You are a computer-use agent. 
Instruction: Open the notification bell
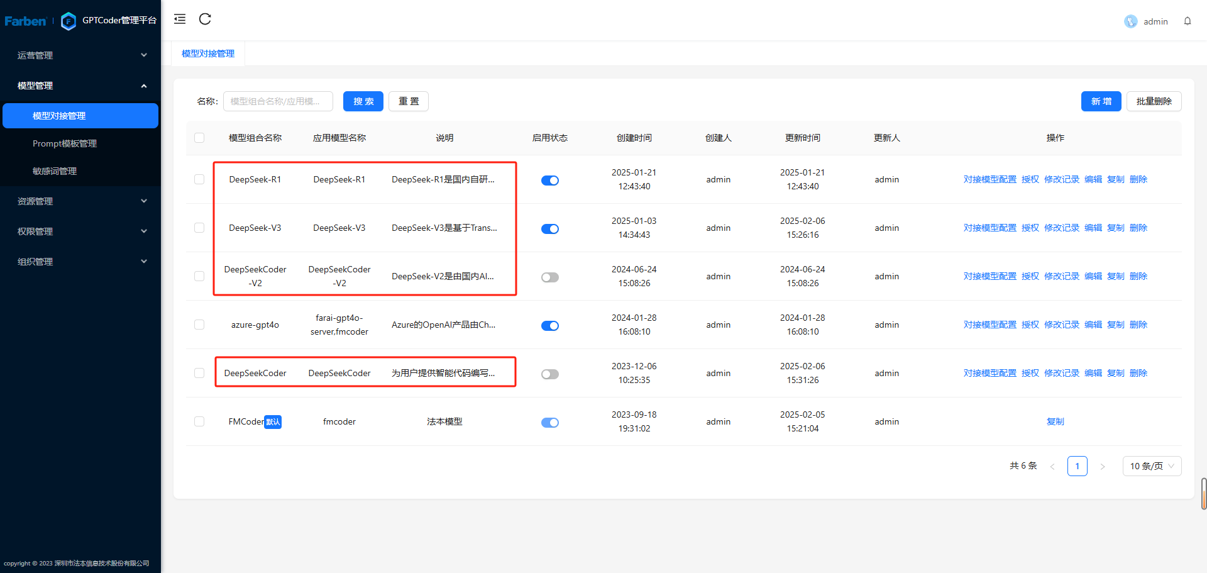[x=1188, y=21]
